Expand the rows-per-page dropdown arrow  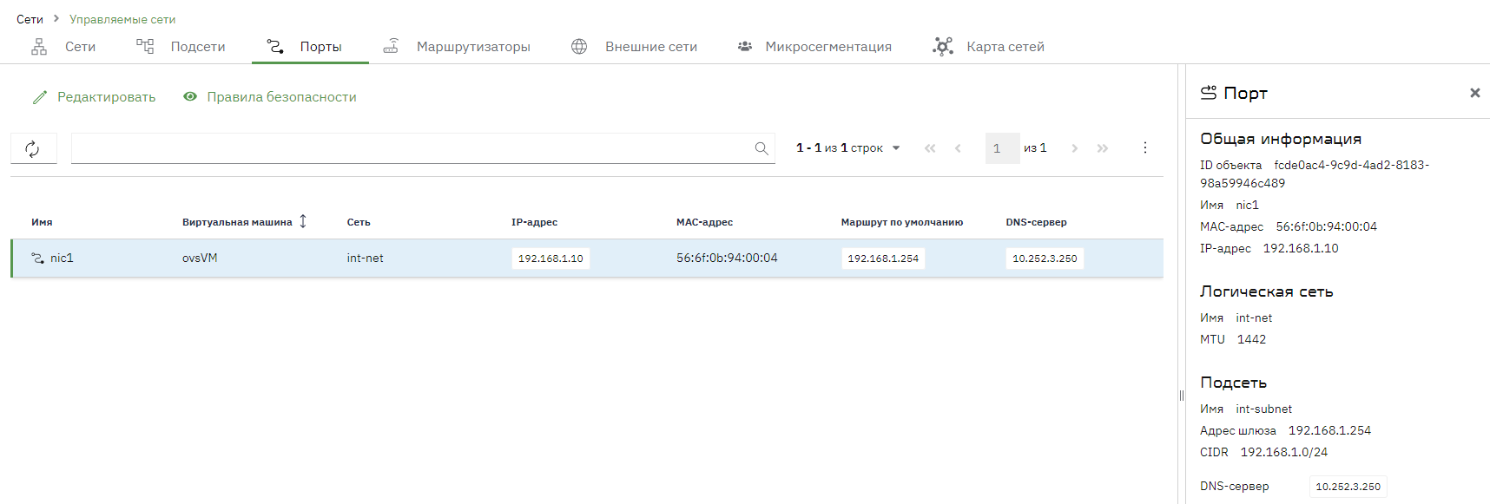[x=896, y=148]
